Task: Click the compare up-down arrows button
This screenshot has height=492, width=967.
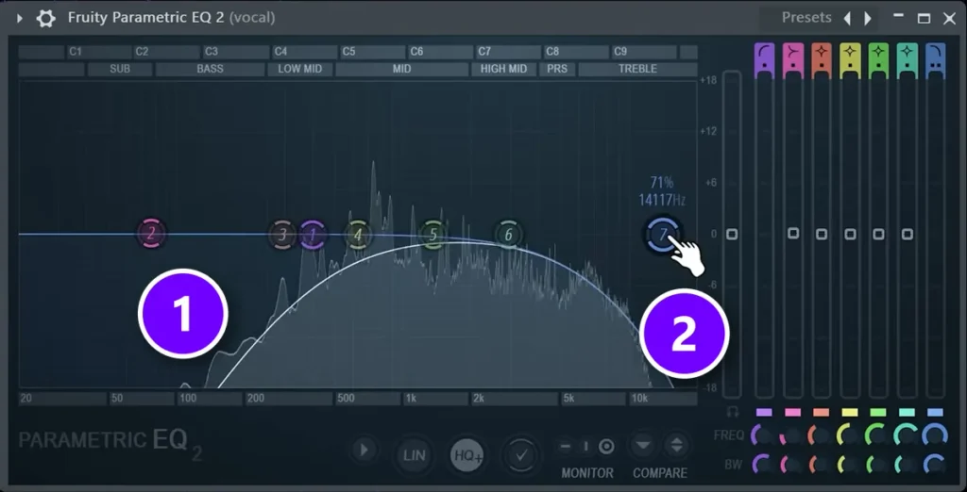Action: [676, 445]
